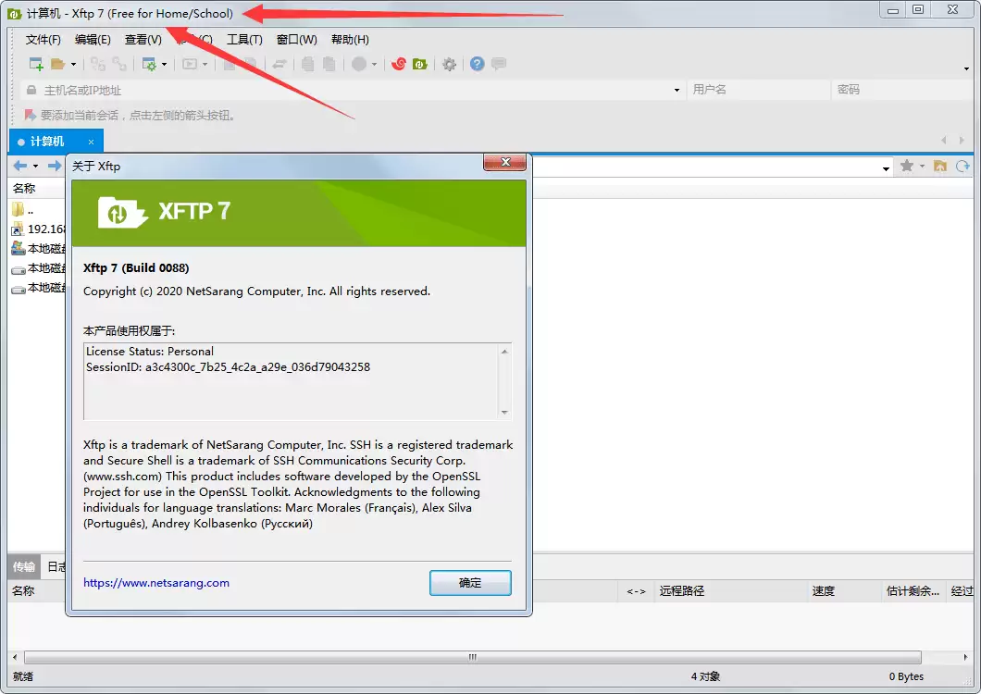Image resolution: width=981 pixels, height=694 pixels.
Task: Click the Open session folder icon
Action: (x=58, y=64)
